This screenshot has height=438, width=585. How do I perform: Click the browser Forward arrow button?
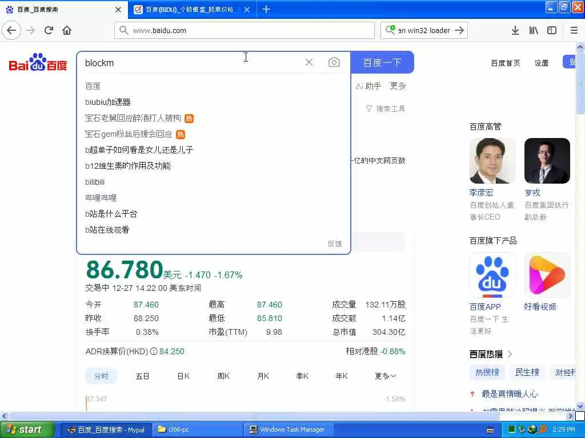tap(31, 30)
